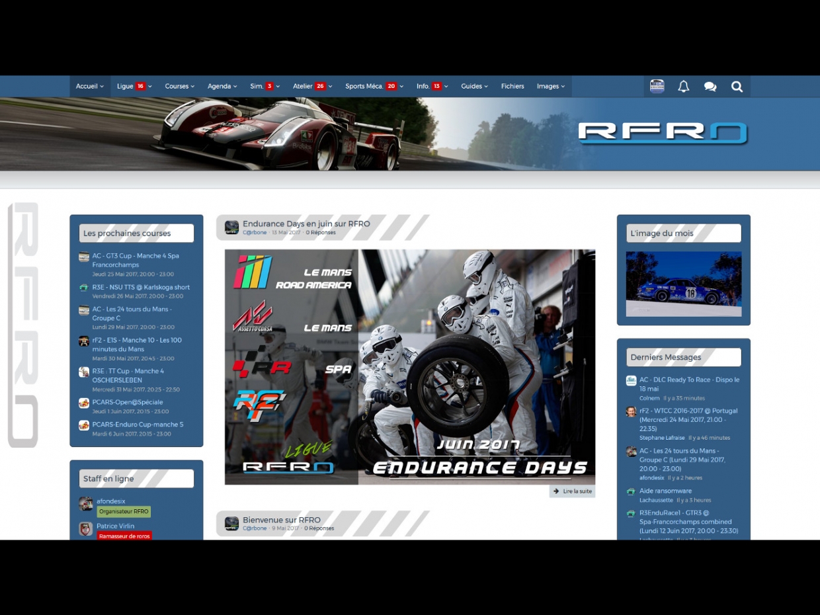Click the icon beside Aide ransomware

(x=632, y=491)
